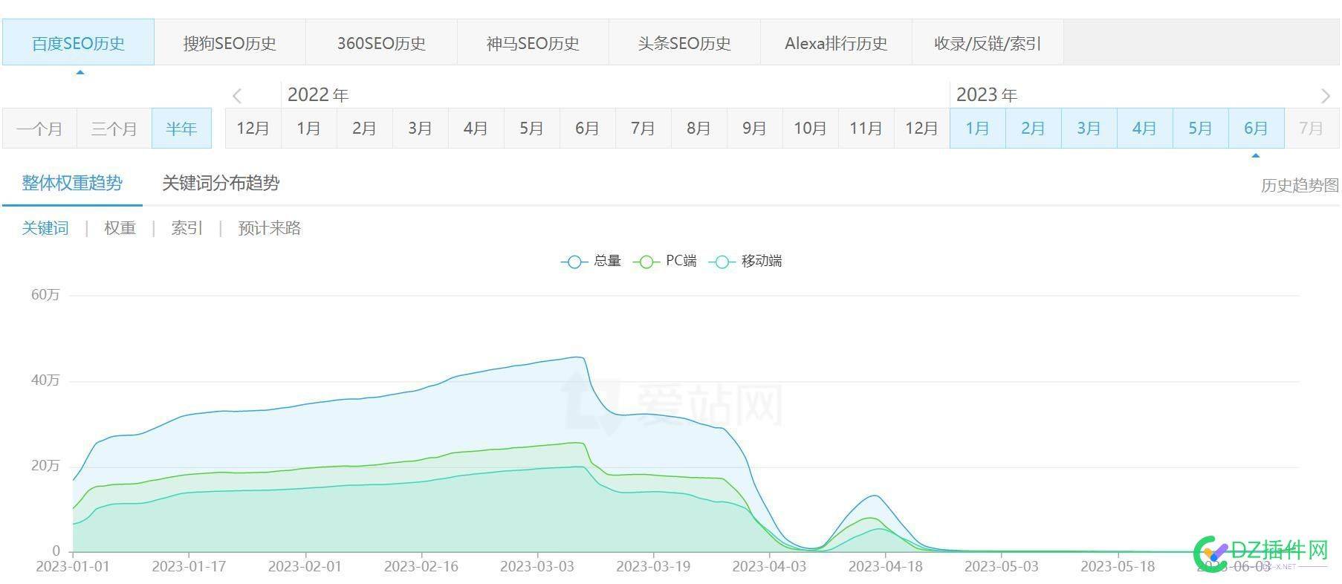Image resolution: width=1342 pixels, height=584 pixels.
Task: Click the 2023-01-01 axis date
Action: pos(73,566)
